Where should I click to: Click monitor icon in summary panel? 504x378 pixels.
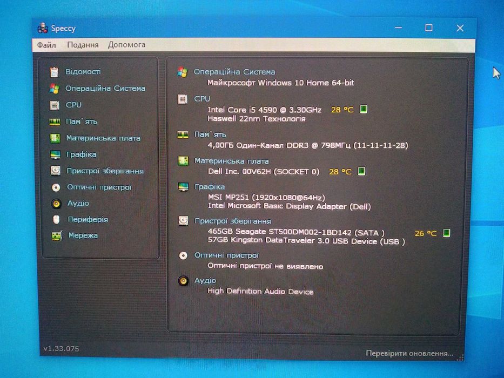(x=184, y=187)
